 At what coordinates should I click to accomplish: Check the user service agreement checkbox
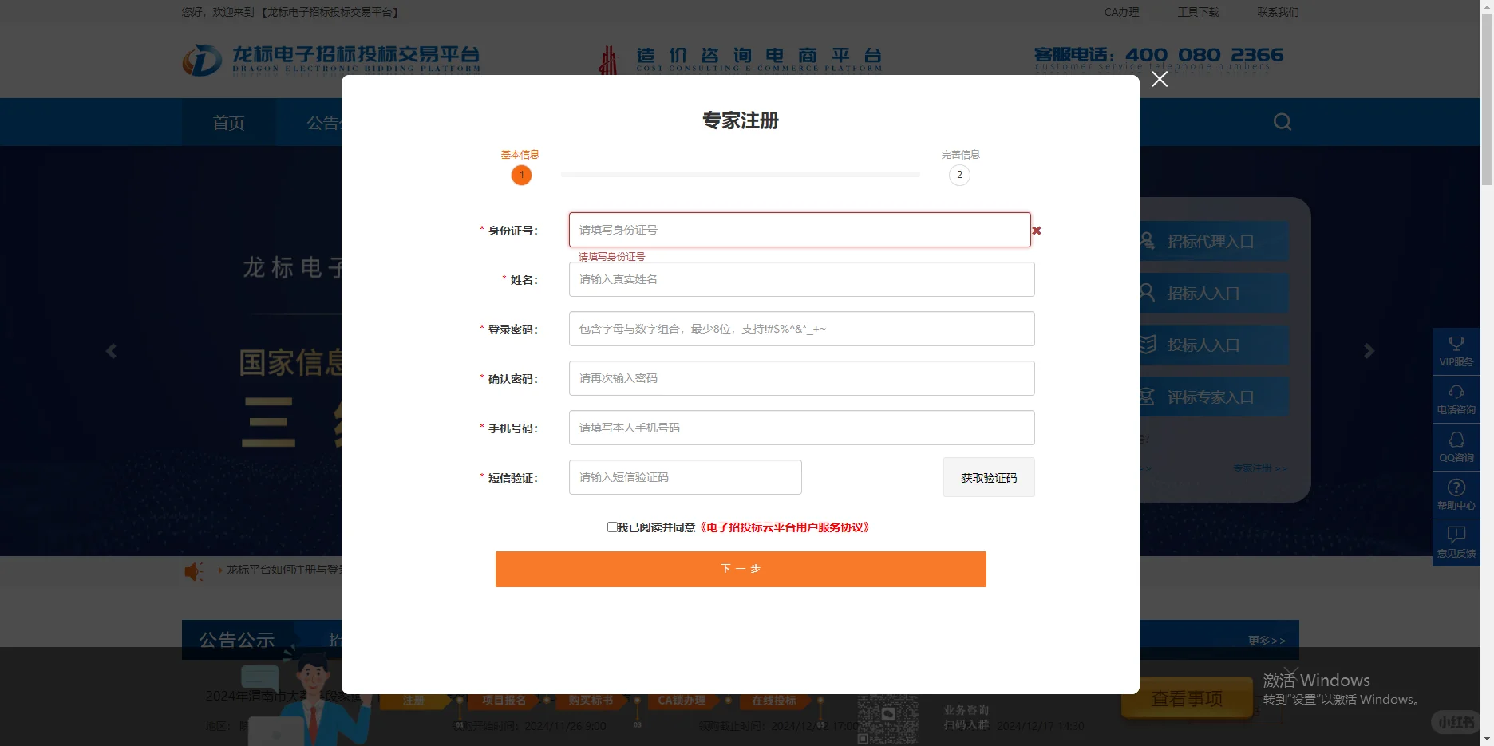(611, 527)
